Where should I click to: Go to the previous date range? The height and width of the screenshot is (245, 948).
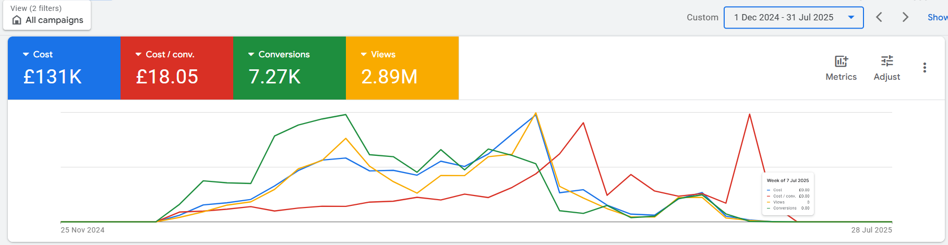(879, 17)
